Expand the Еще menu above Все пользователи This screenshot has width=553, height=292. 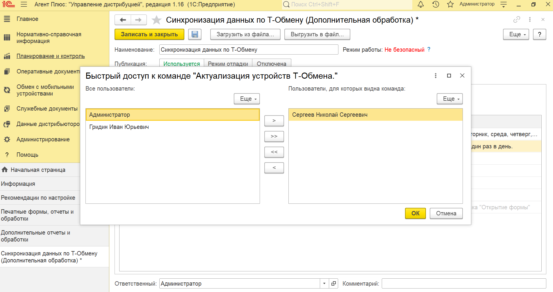247,99
